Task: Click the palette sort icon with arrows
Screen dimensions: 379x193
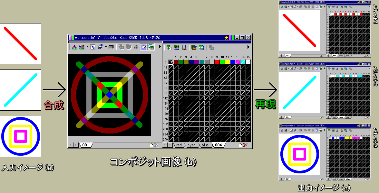Action: coord(184,48)
